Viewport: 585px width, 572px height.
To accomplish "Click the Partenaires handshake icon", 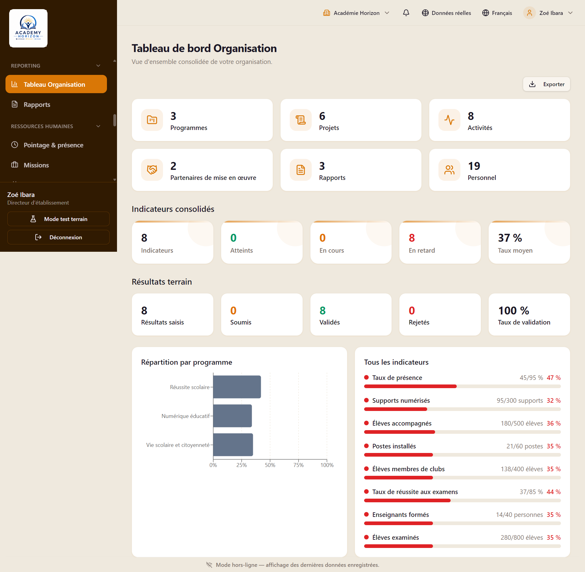I will (x=152, y=170).
